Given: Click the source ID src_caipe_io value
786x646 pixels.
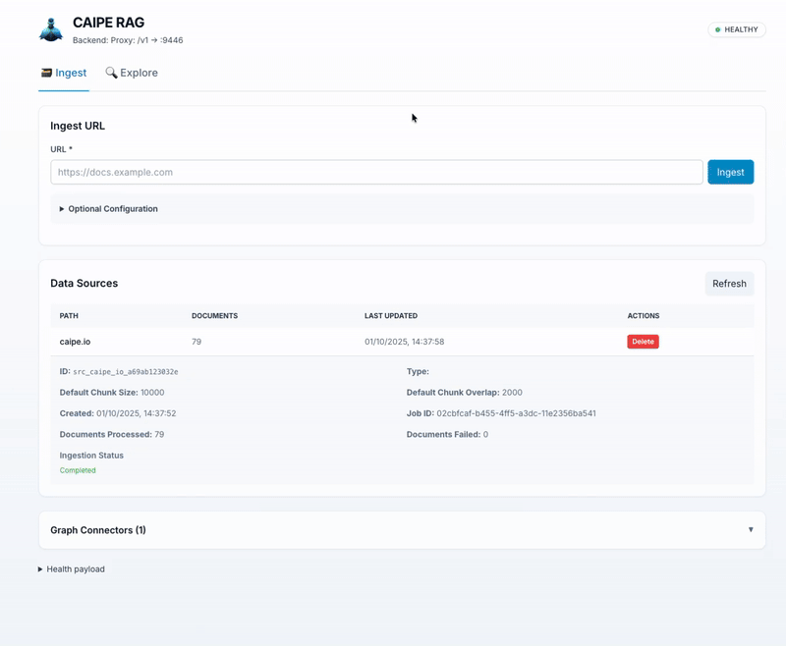Looking at the screenshot, I should point(126,372).
